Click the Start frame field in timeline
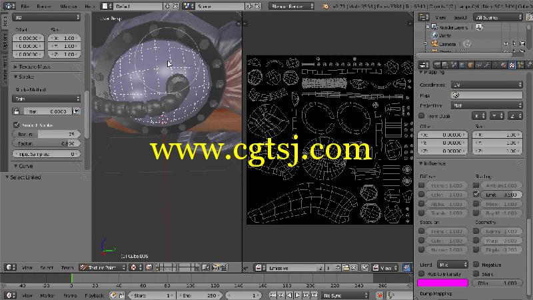 [152, 295]
